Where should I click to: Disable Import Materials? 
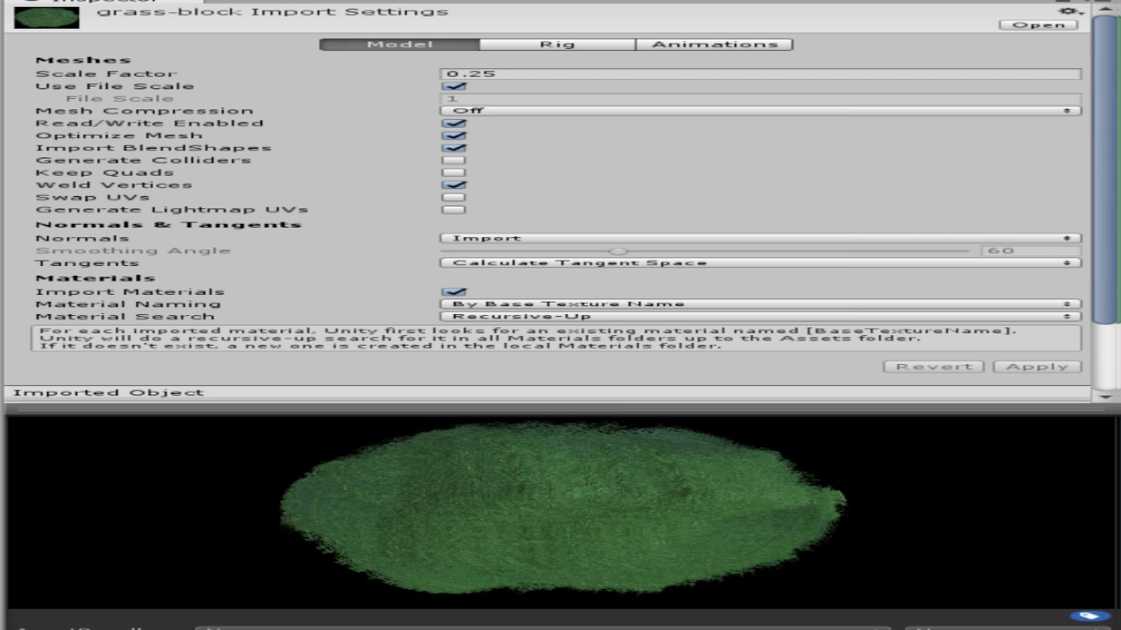(x=455, y=290)
